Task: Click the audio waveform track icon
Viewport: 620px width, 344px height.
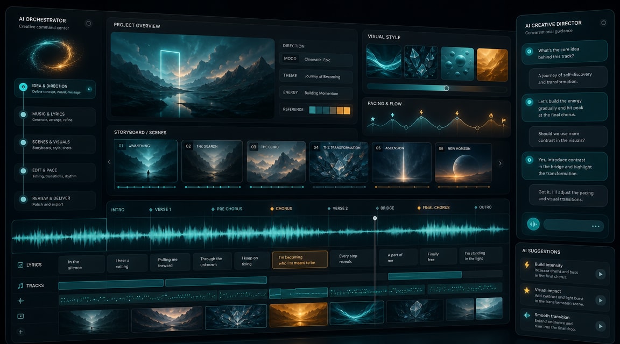Action: pyautogui.click(x=20, y=301)
